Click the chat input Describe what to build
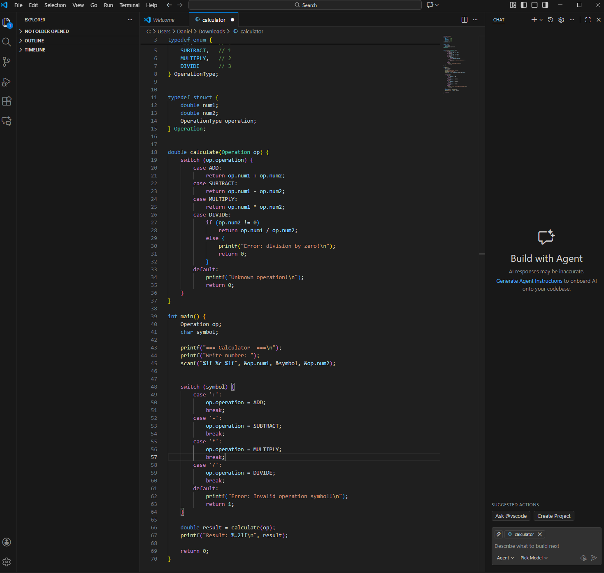Viewport: 604px width, 573px height. [x=546, y=546]
